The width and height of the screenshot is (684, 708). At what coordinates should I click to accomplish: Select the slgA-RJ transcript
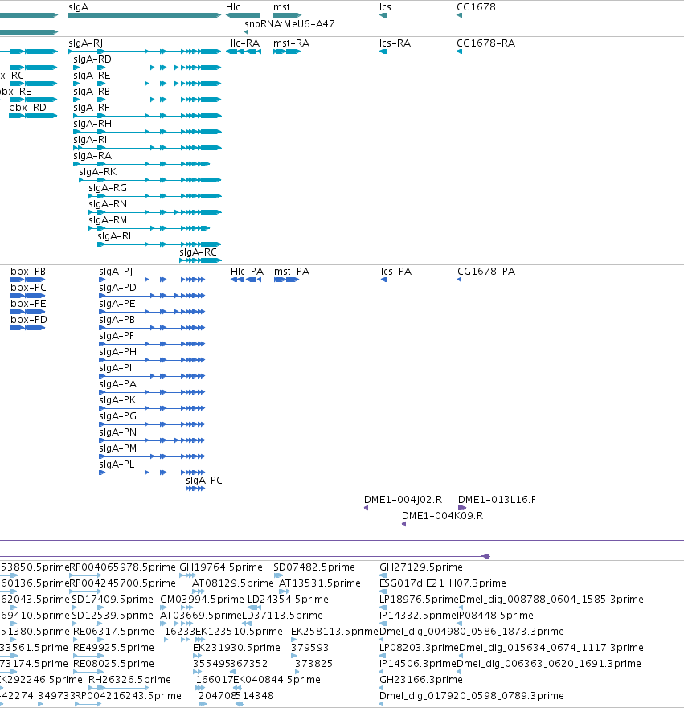click(145, 51)
